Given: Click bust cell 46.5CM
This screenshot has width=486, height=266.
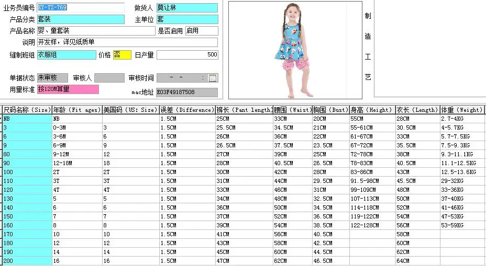Looking at the screenshot, I should [331, 261].
